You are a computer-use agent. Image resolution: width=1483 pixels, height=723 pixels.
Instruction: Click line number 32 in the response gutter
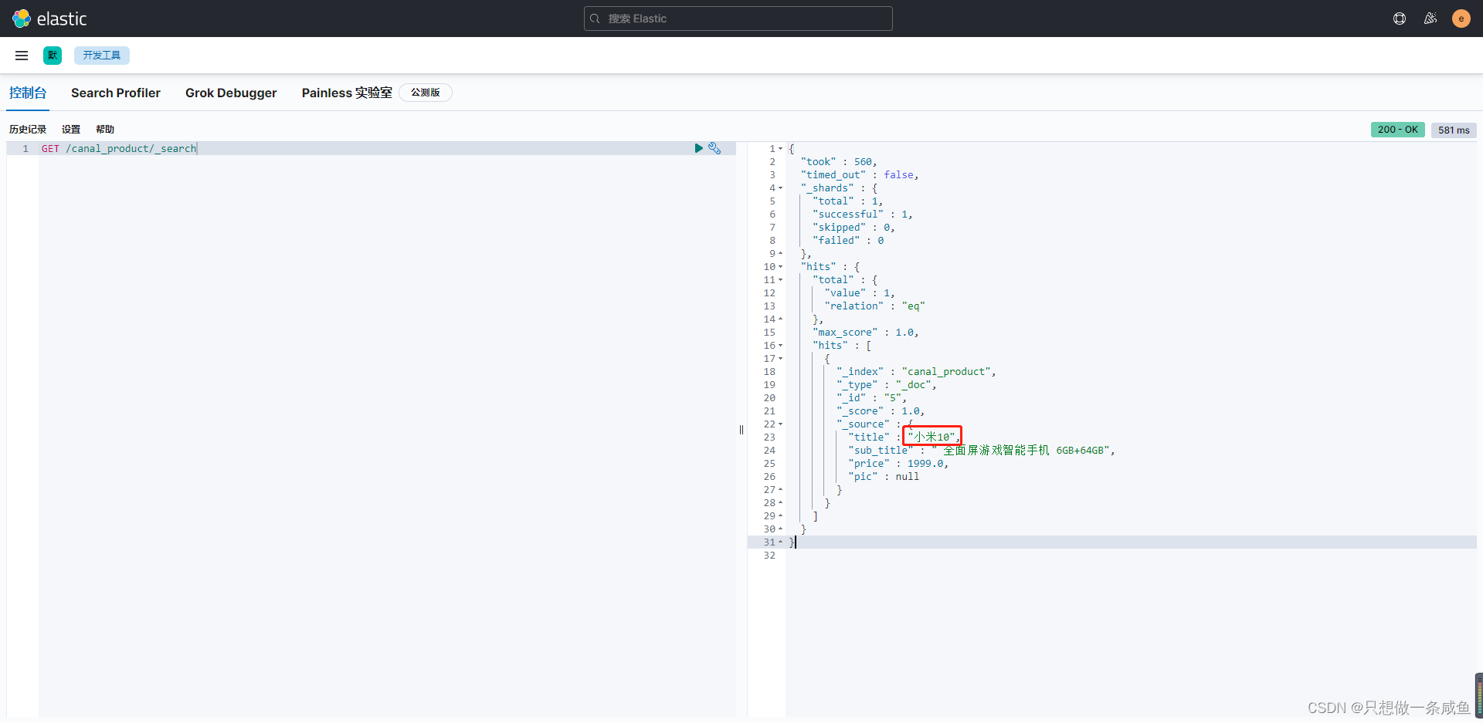click(769, 556)
